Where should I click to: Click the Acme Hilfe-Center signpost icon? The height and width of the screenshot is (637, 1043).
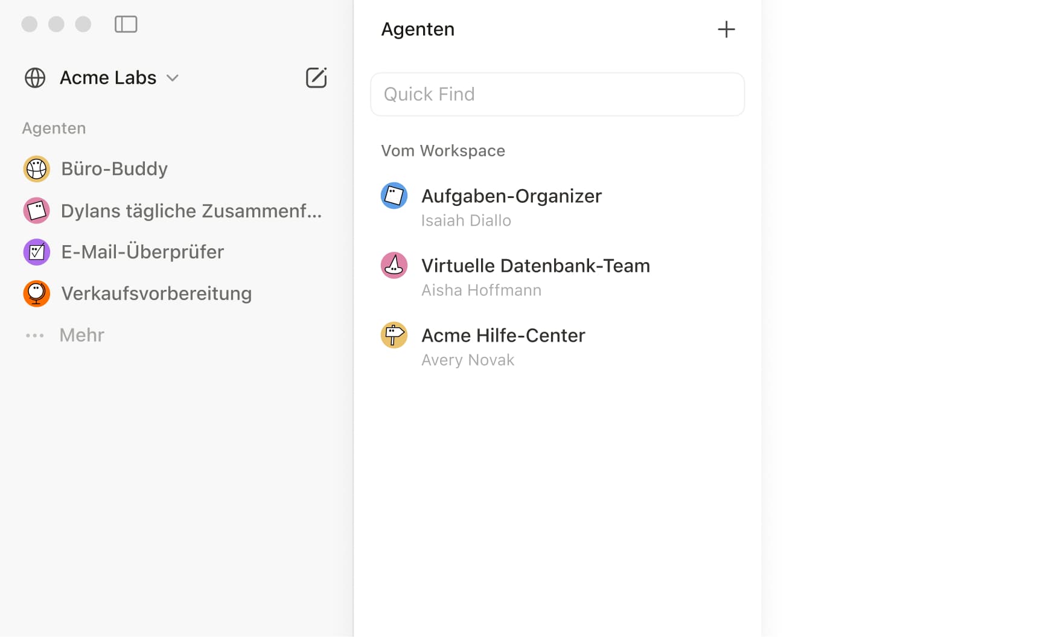(x=394, y=335)
